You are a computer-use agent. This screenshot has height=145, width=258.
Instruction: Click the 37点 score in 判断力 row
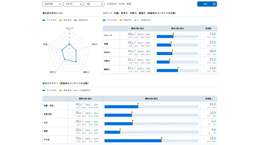pyautogui.click(x=131, y=60)
